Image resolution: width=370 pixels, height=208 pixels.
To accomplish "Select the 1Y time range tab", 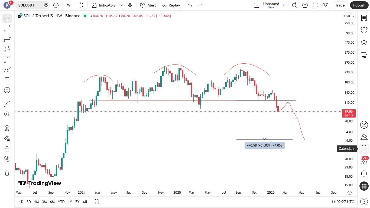I will coord(70,202).
